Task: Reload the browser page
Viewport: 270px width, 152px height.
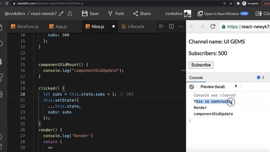Action: [7, 3]
